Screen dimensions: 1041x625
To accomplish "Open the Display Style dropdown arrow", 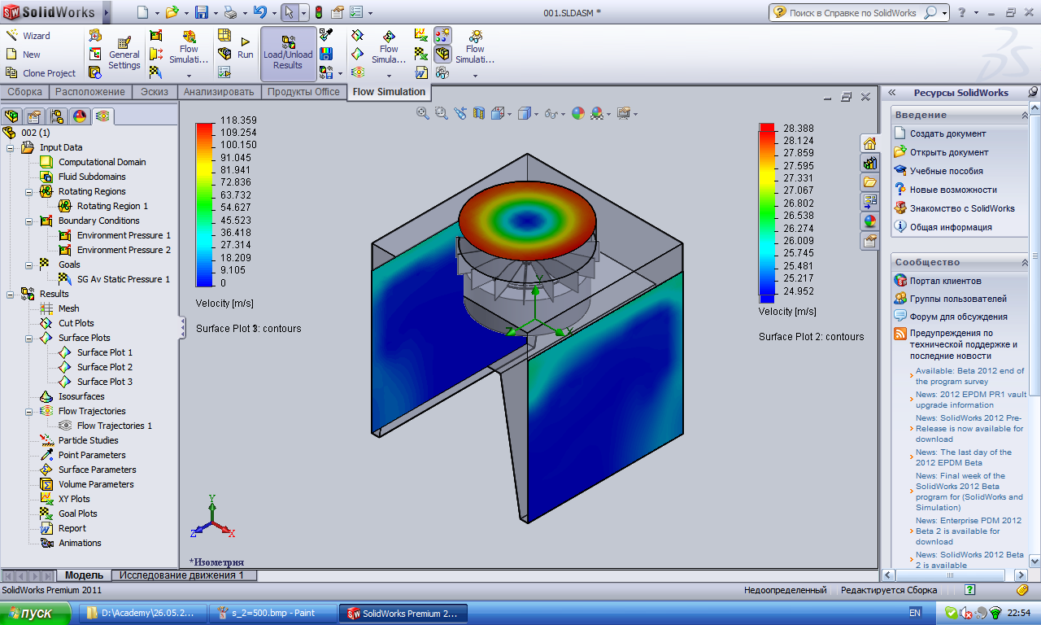I will point(538,114).
